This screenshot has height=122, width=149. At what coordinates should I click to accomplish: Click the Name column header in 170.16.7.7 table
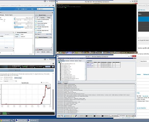click(x=90, y=62)
